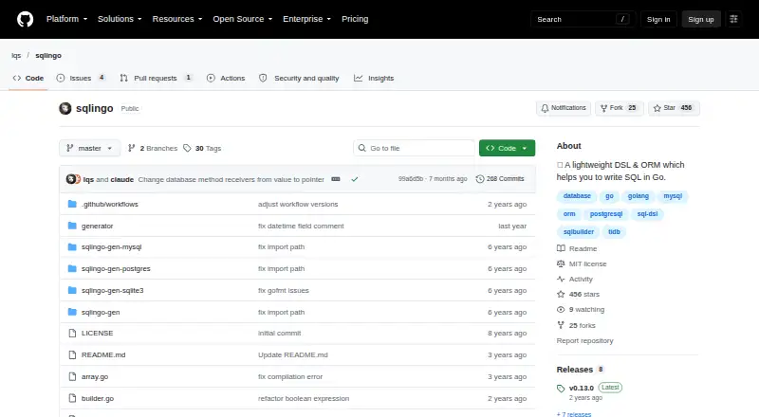The width and height of the screenshot is (759, 417).
Task: Open the Pricing page
Action: pos(355,19)
